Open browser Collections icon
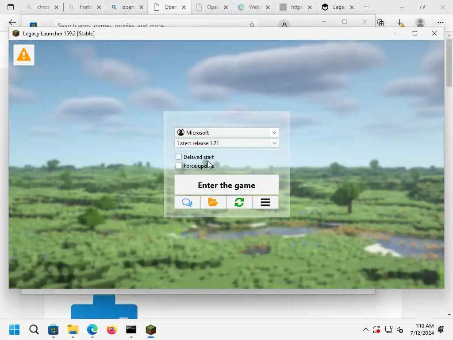Viewport: 453px width, 340px height. coord(381,23)
